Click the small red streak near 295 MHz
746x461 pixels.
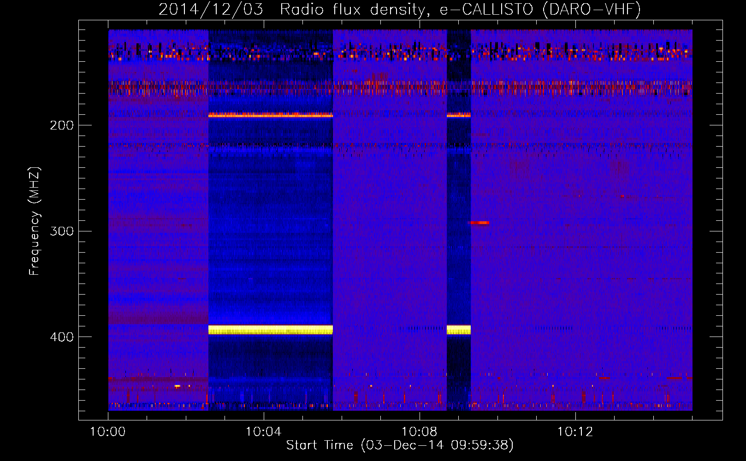(x=479, y=223)
